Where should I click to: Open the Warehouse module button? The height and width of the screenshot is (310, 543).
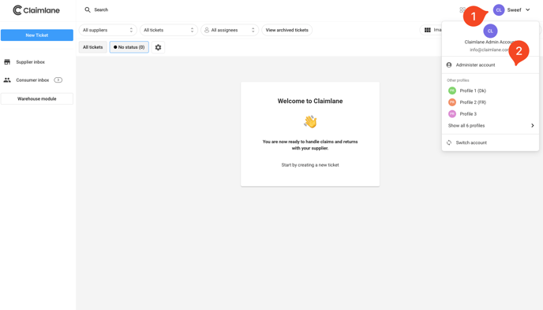point(37,98)
